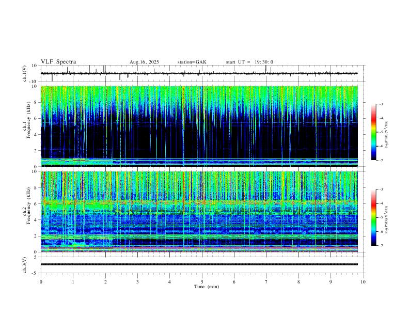Image resolution: width=409 pixels, height=316 pixels.
Task: Click the "ch.3(V)" axis label
Action: coord(25,265)
